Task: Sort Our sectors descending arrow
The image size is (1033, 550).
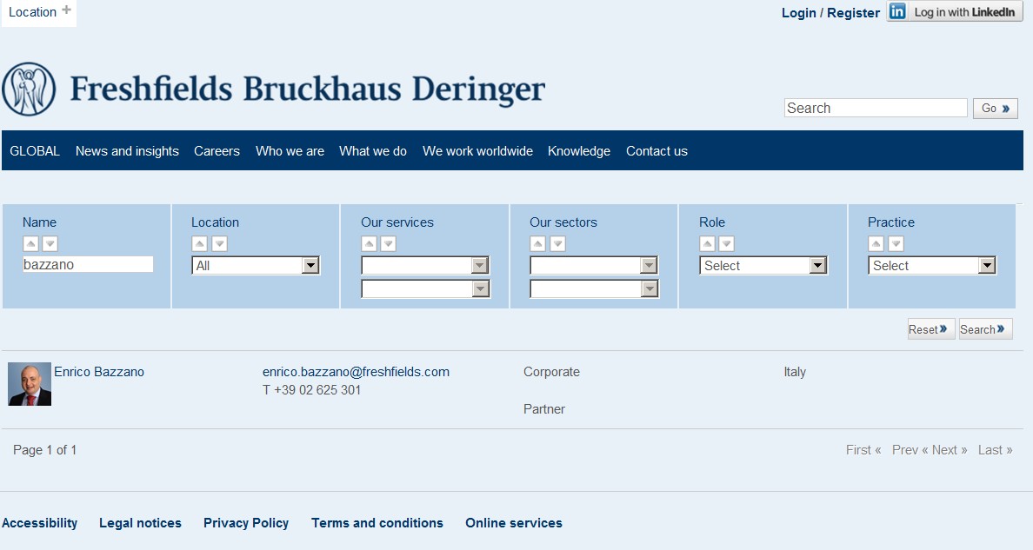Action: coord(557,243)
